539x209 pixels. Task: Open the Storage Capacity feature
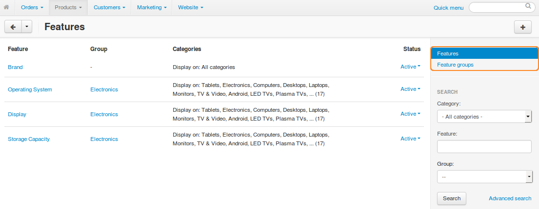[28, 139]
